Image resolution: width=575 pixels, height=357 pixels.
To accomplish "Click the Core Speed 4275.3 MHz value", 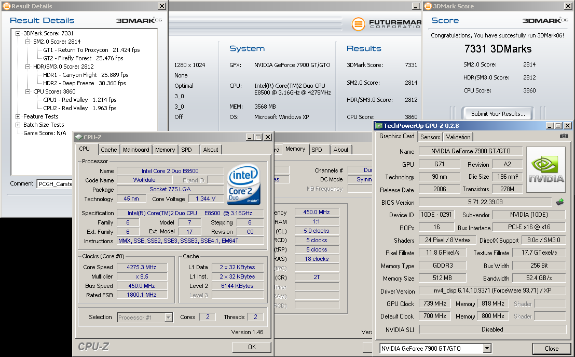I will (142, 268).
